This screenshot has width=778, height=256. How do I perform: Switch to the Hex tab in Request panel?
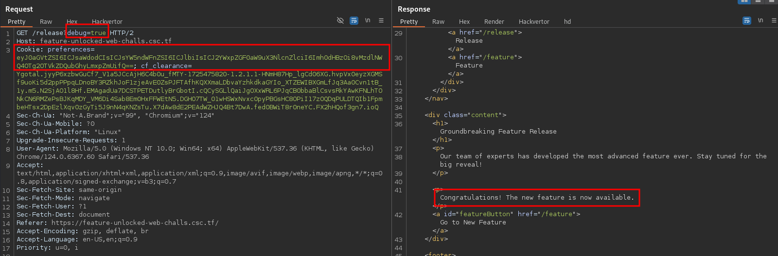tap(72, 22)
